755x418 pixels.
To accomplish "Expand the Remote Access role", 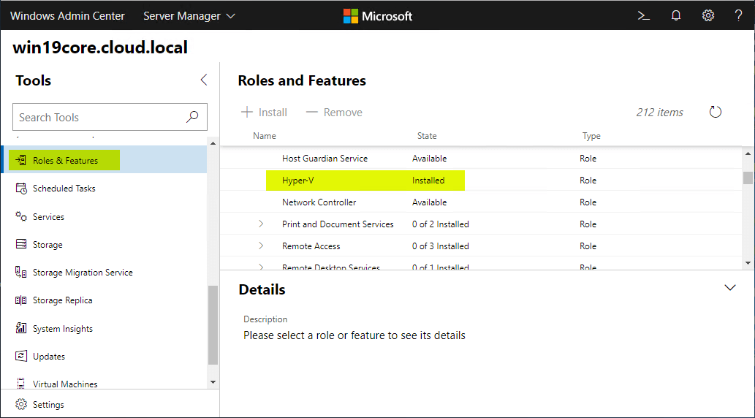I will point(261,246).
